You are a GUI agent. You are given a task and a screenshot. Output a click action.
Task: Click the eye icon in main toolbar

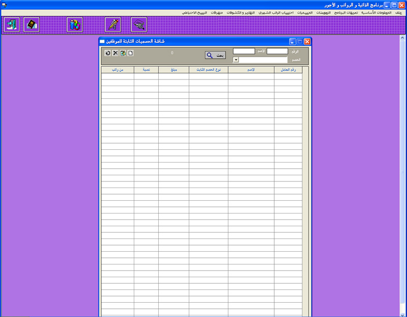(x=139, y=24)
